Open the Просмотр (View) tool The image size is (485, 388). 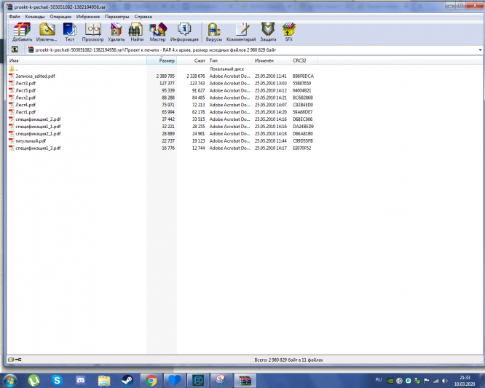click(x=92, y=32)
